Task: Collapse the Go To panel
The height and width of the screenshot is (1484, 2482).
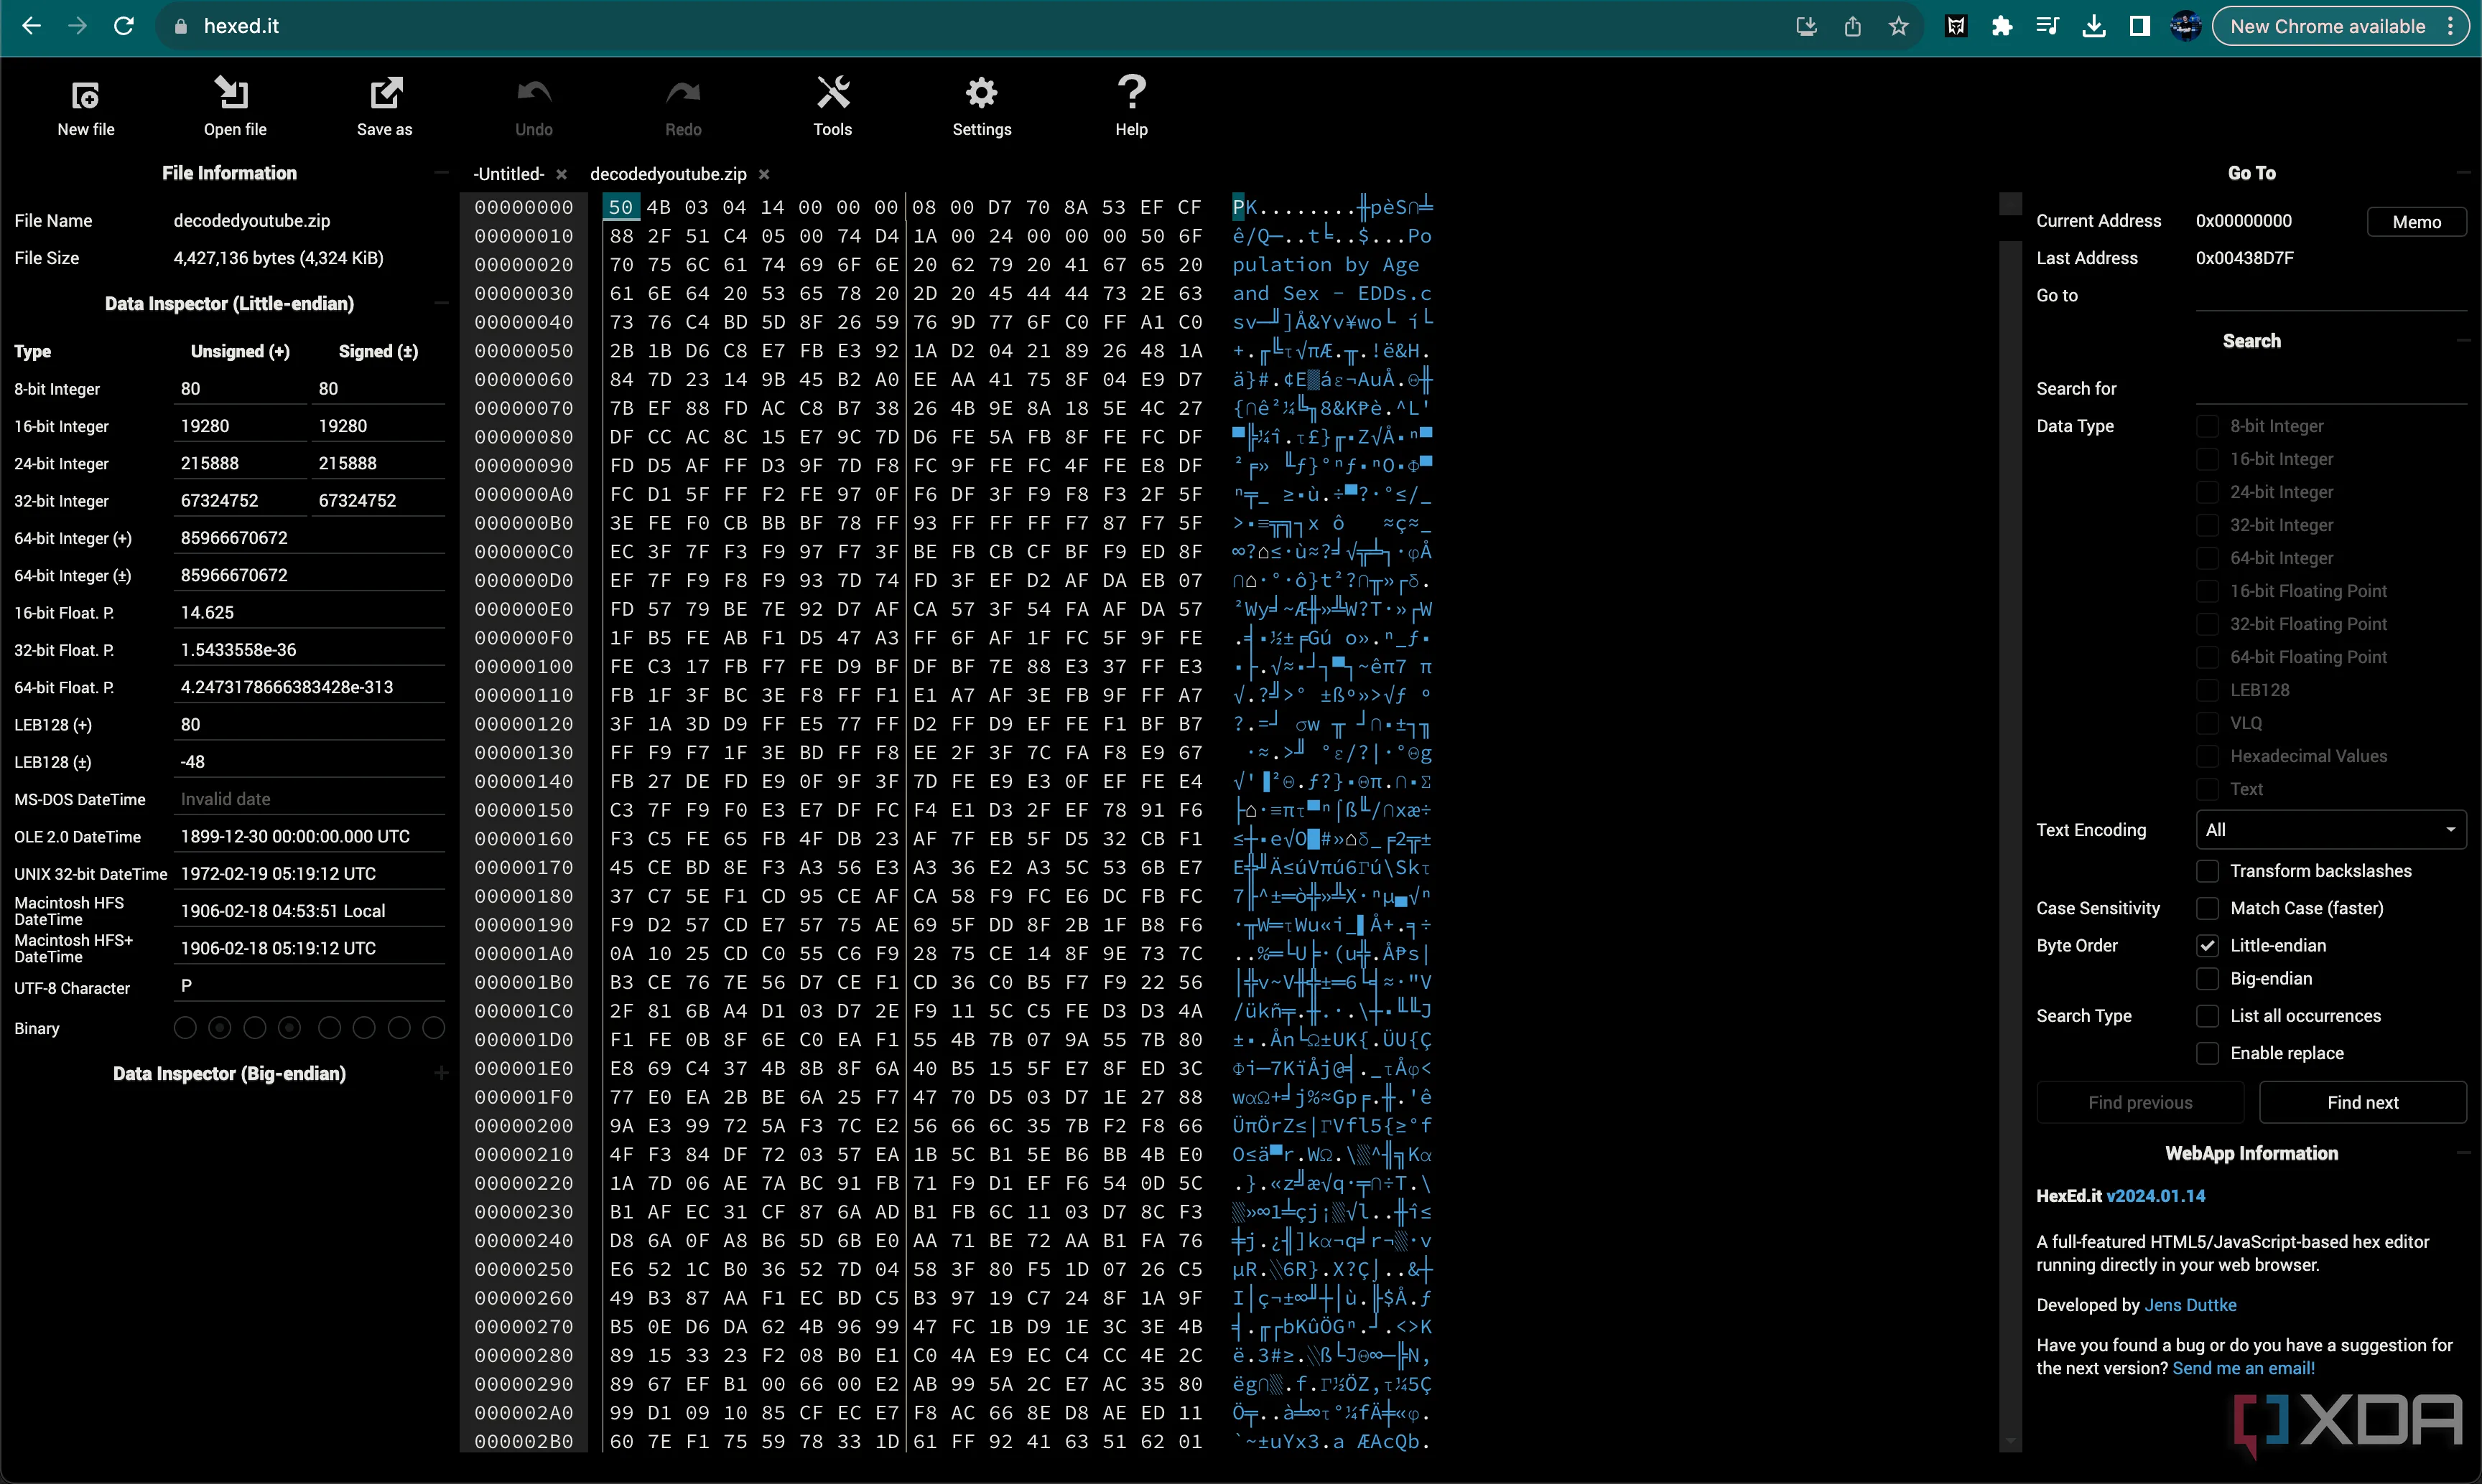Action: pyautogui.click(x=2463, y=173)
